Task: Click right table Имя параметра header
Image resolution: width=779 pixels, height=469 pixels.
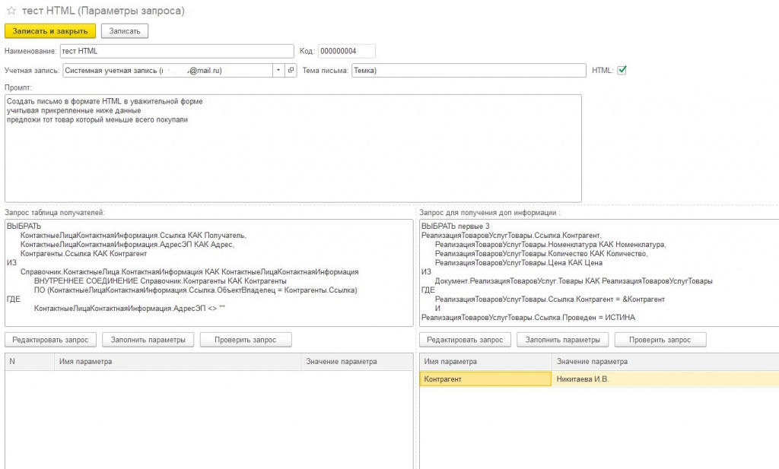Action: 486,362
